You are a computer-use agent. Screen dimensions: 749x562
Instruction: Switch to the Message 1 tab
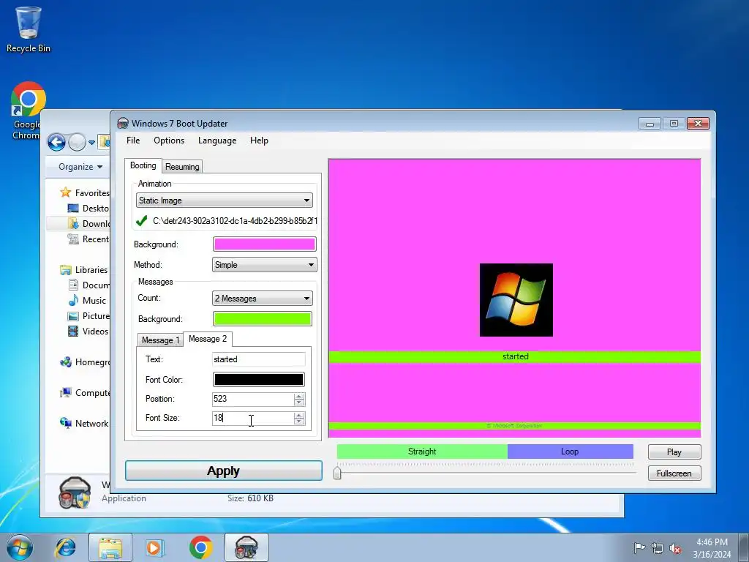[x=160, y=340]
